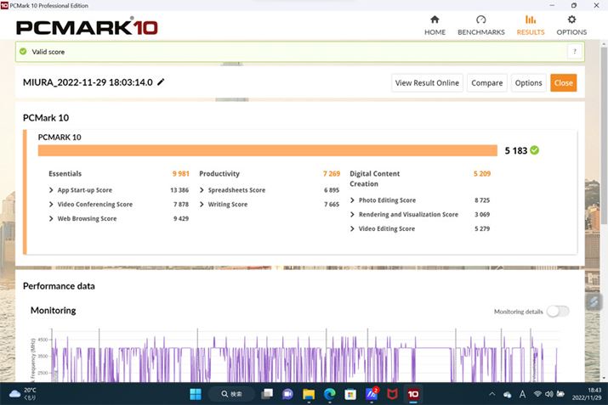Open the valid score help question mark
The width and height of the screenshot is (608, 405).
point(573,52)
